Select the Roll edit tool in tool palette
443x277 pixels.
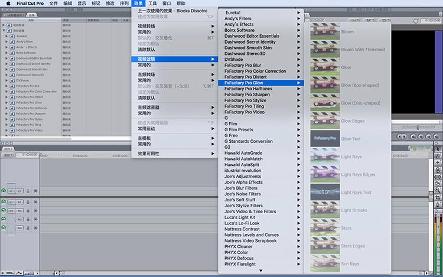(x=438, y=170)
